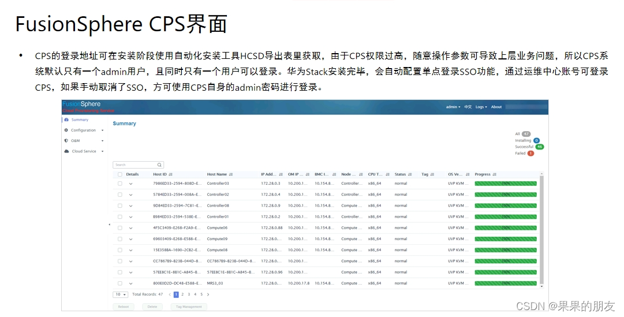Sort by OM IP column icon
The image size is (624, 317).
click(x=308, y=174)
